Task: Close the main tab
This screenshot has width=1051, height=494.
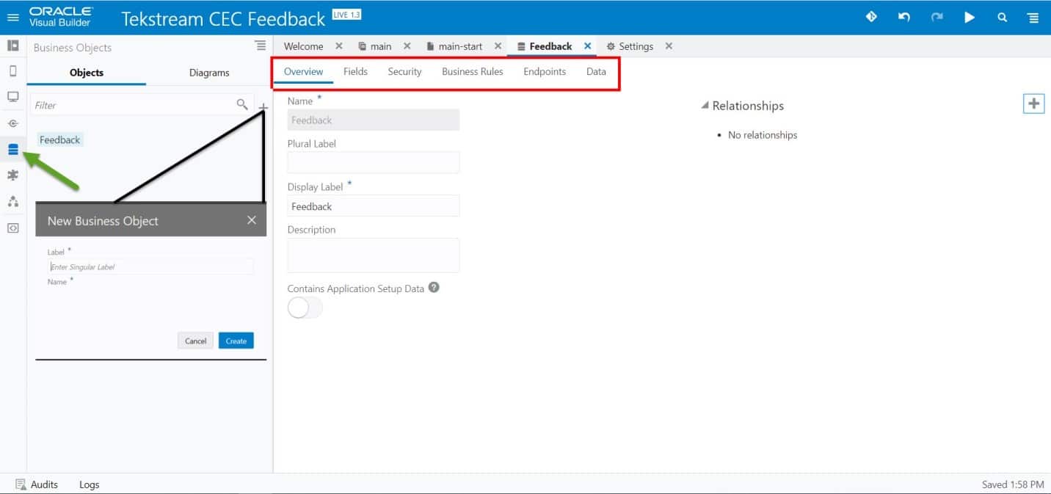Action: click(x=407, y=46)
